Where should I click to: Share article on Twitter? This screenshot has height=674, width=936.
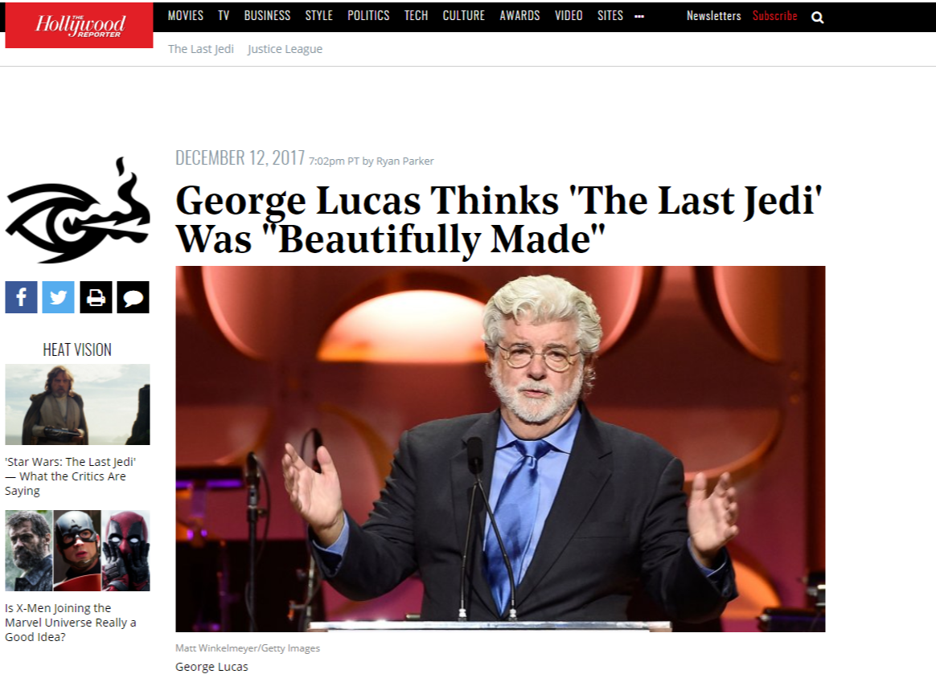tap(58, 297)
